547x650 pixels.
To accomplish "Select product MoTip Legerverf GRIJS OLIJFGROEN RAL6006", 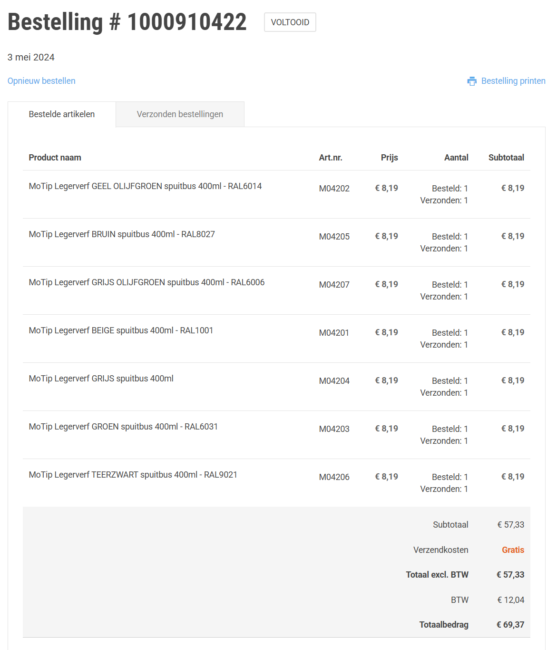I will (147, 282).
